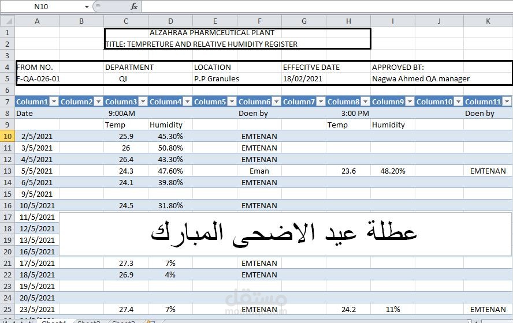Click the formula bar input area
The height and width of the screenshot is (323, 513).
pyautogui.click(x=326, y=6)
